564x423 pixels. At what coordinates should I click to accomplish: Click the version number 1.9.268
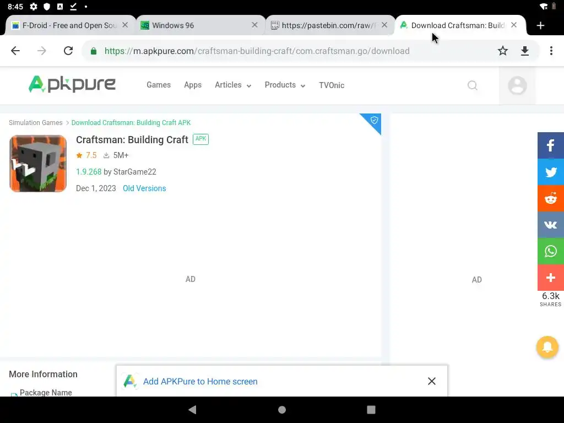click(x=89, y=172)
